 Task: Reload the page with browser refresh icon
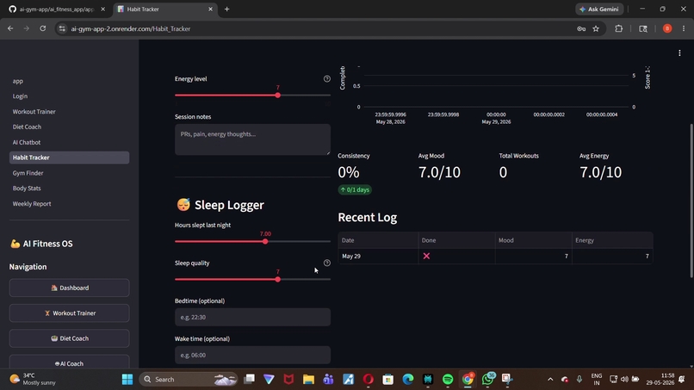point(42,28)
